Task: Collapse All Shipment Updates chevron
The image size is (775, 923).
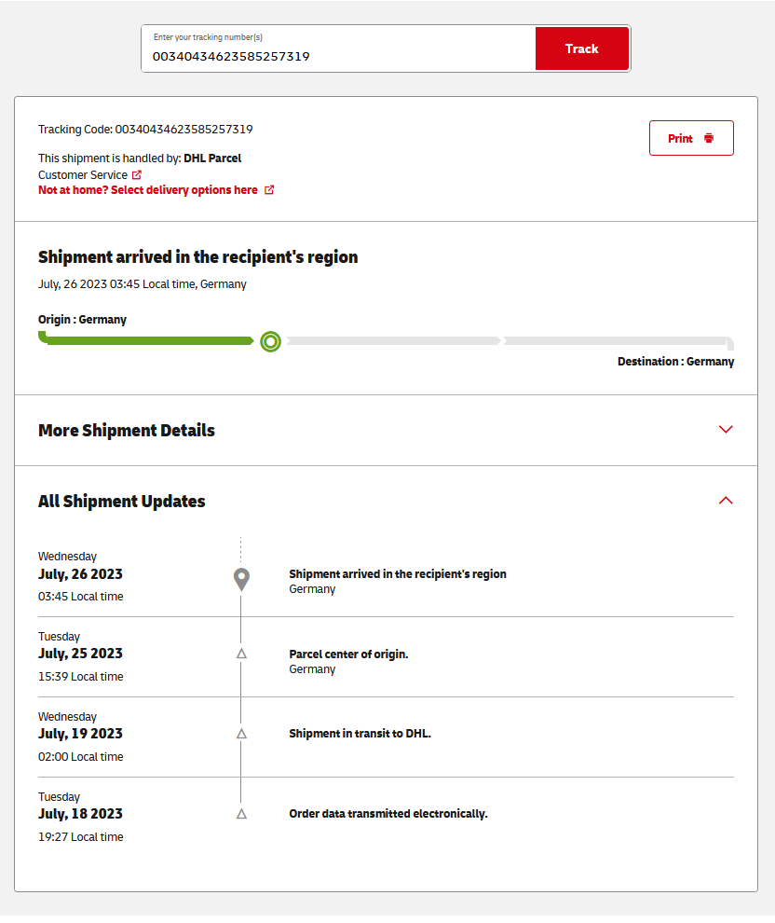Action: (x=726, y=501)
